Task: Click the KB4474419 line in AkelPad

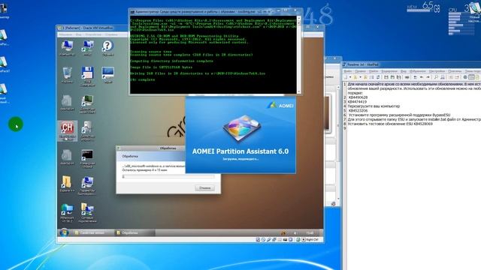Action: click(357, 102)
